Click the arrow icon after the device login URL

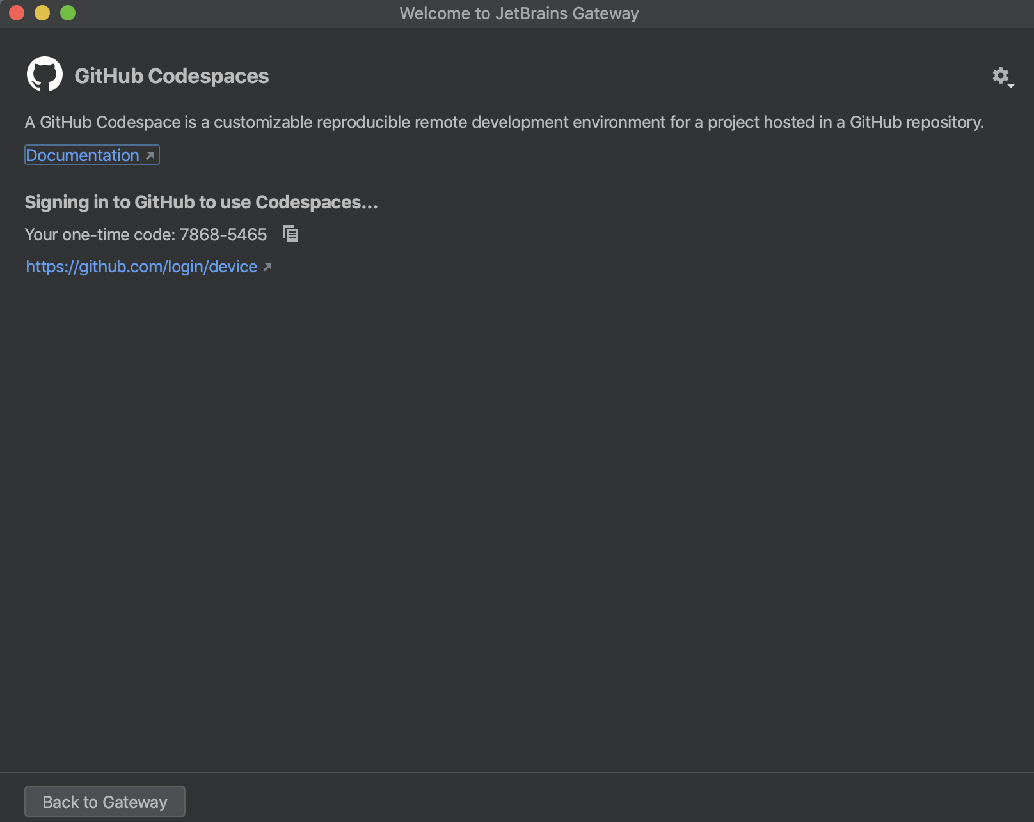tap(266, 267)
